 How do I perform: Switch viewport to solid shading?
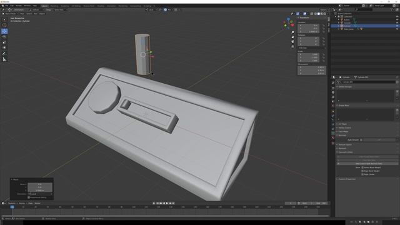(x=319, y=14)
